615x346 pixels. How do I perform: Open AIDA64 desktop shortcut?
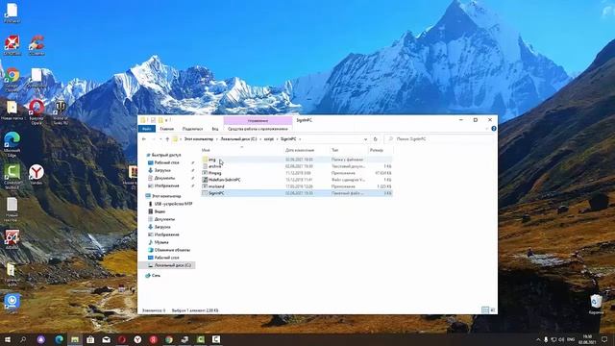pyautogui.click(x=12, y=239)
